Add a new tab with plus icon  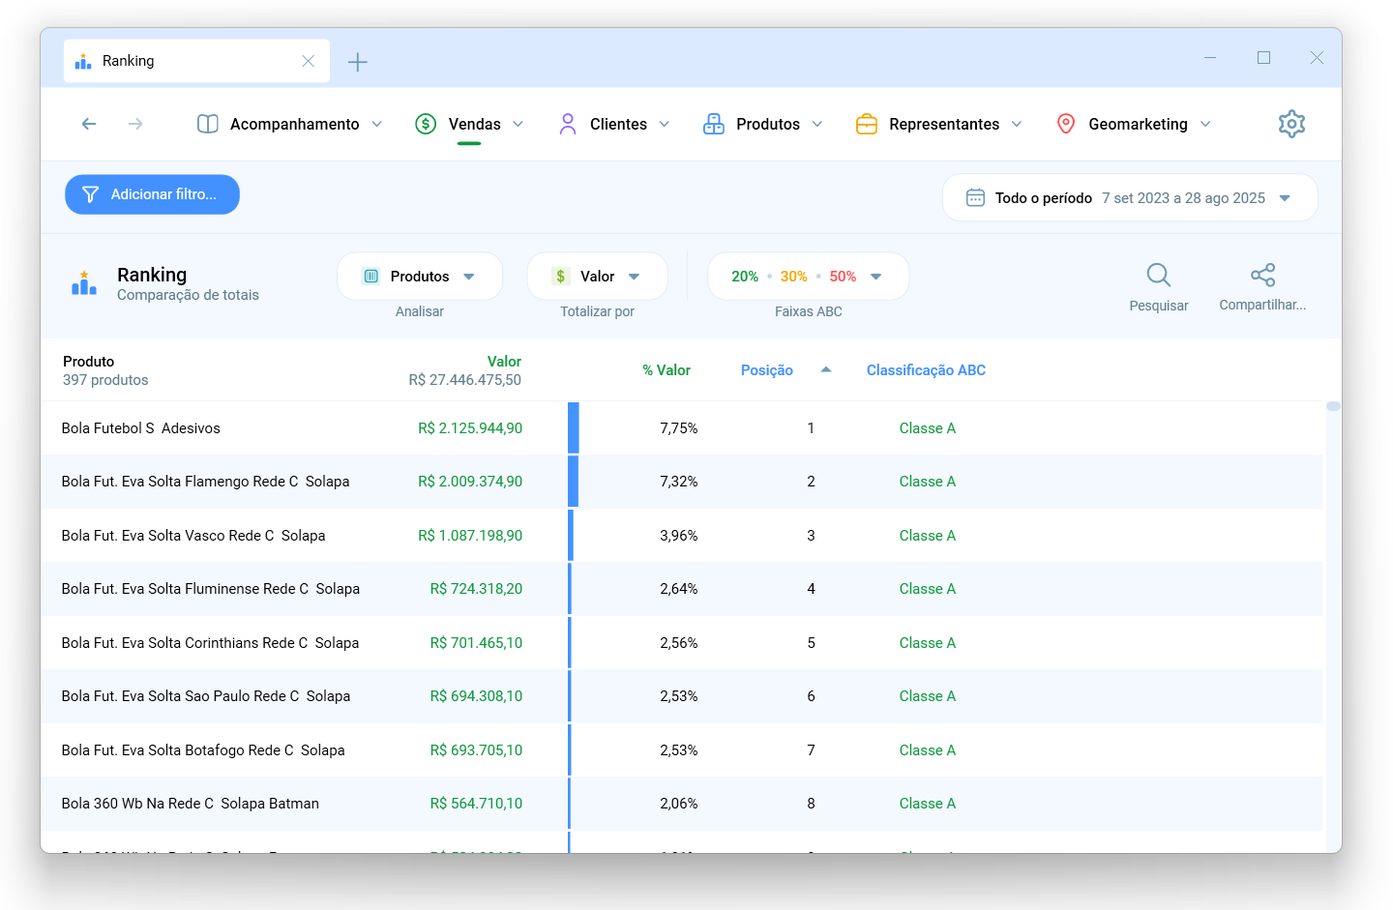(x=358, y=62)
